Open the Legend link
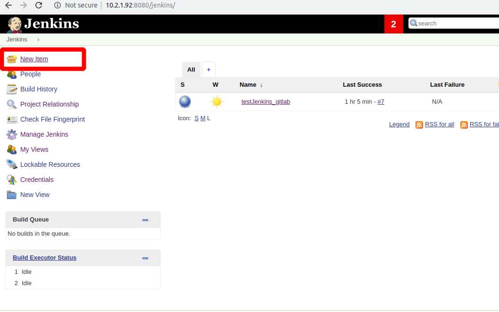The width and height of the screenshot is (499, 312). pyautogui.click(x=399, y=124)
